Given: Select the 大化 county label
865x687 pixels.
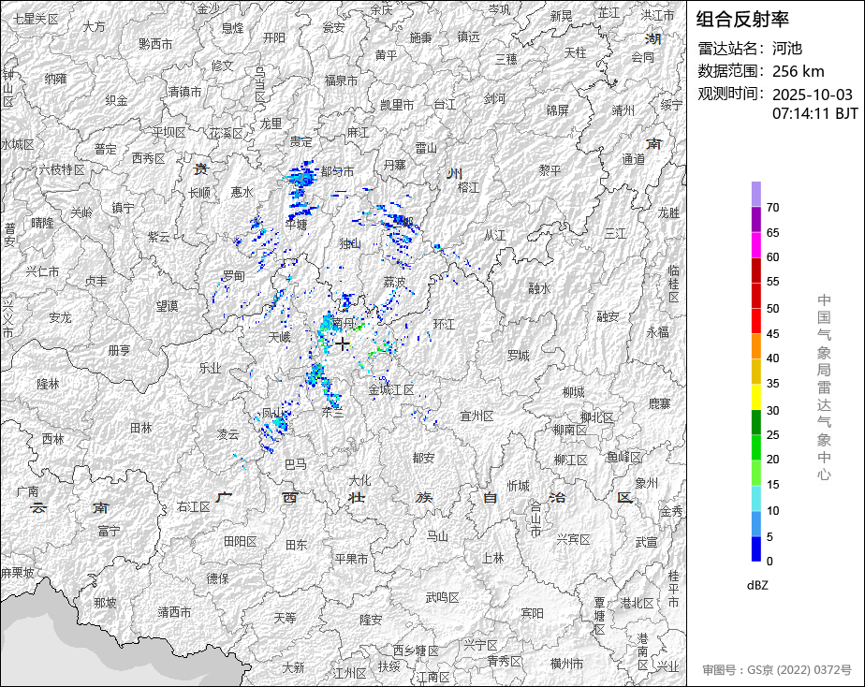Looking at the screenshot, I should (x=359, y=480).
